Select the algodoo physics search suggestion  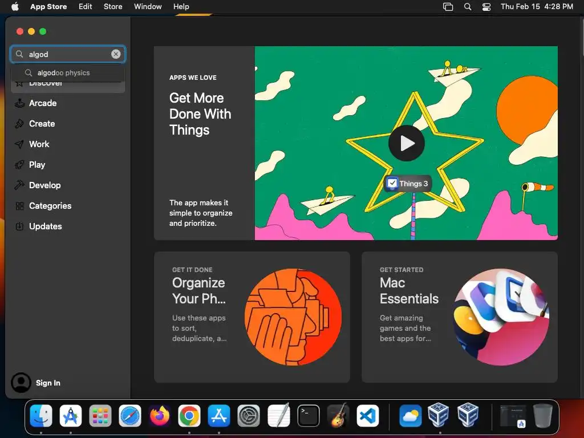pos(68,72)
